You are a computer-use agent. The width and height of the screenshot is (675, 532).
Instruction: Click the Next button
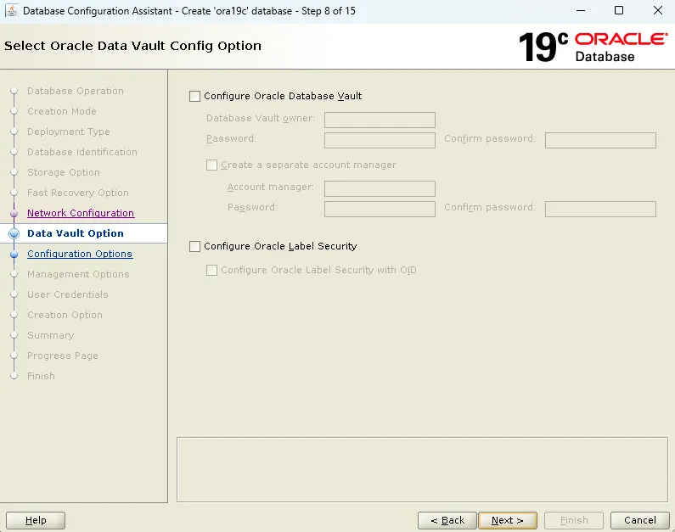[508, 520]
